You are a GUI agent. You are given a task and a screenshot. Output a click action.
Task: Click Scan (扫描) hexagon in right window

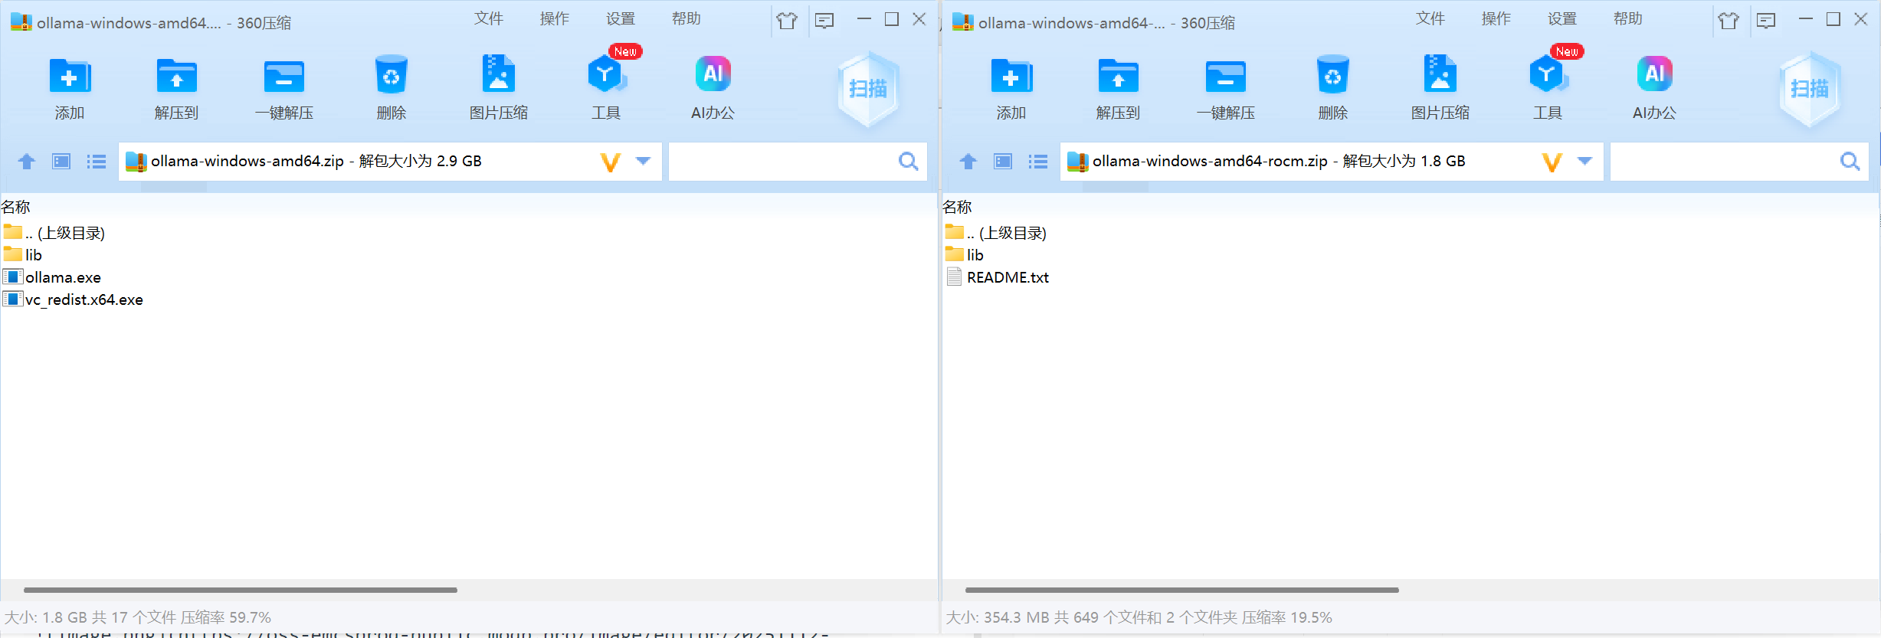[x=1810, y=89]
